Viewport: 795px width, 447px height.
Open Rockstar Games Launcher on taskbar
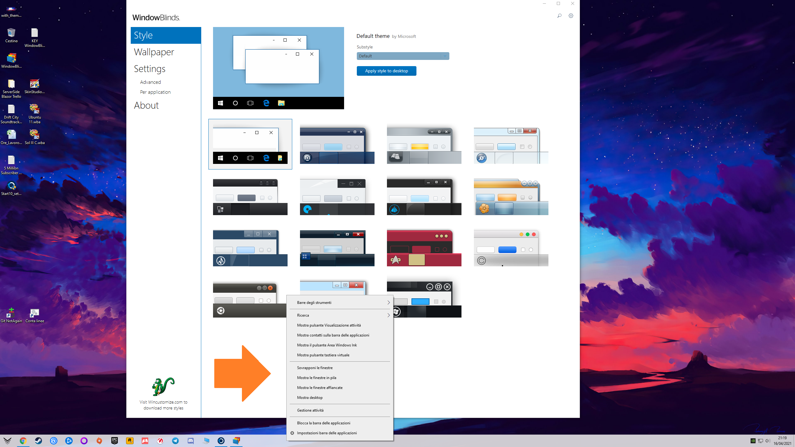[130, 440]
